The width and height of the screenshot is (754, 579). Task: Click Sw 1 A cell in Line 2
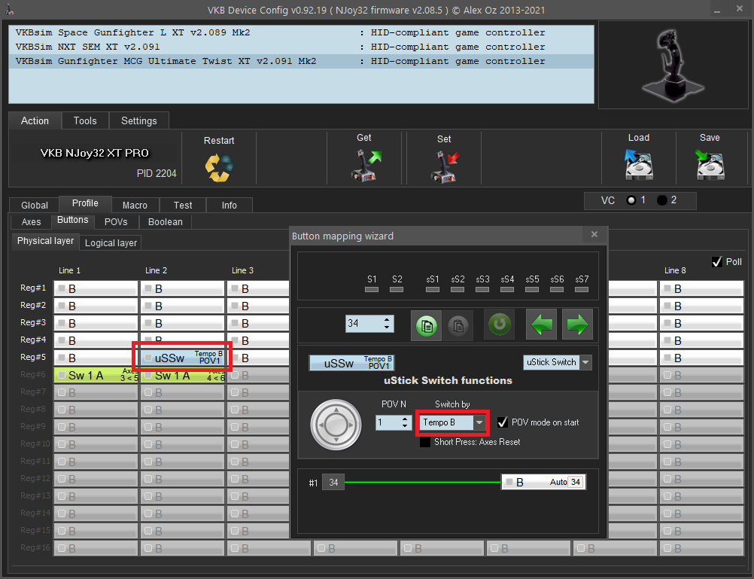pyautogui.click(x=182, y=375)
